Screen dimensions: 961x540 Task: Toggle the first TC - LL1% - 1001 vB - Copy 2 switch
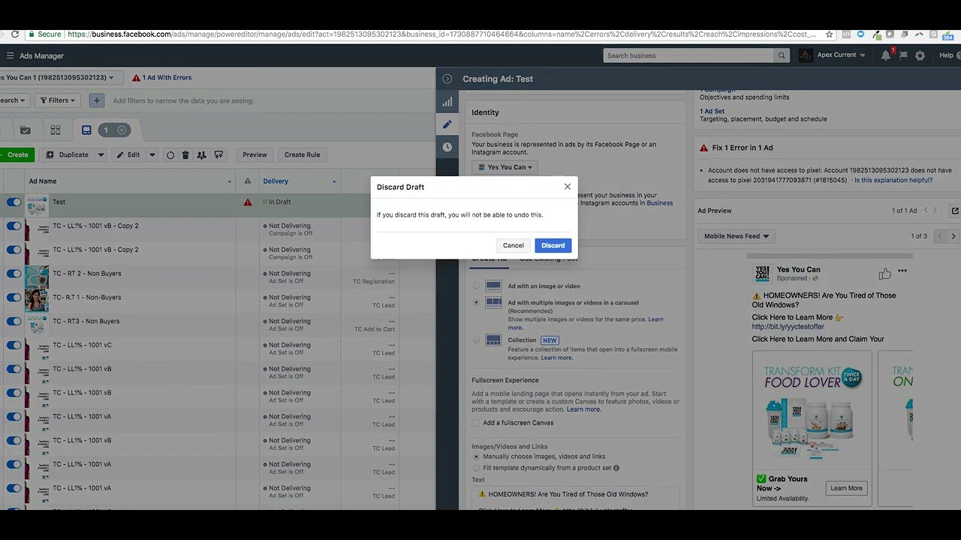pyautogui.click(x=14, y=226)
